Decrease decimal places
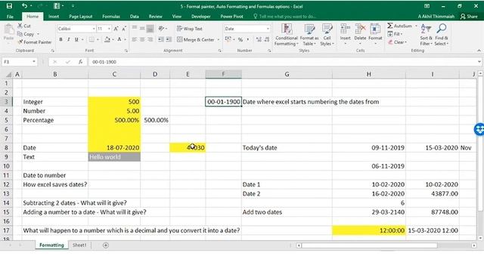This screenshot has height=272, width=484. pyautogui.click(x=267, y=39)
